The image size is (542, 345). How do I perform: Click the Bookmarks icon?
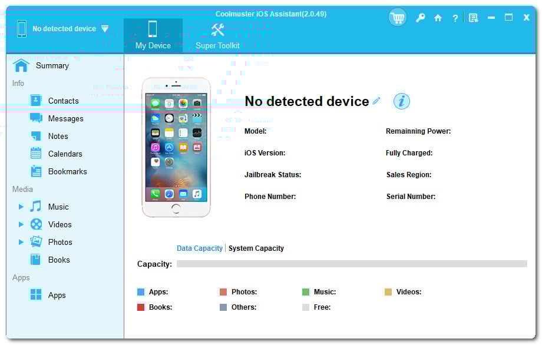(x=36, y=171)
